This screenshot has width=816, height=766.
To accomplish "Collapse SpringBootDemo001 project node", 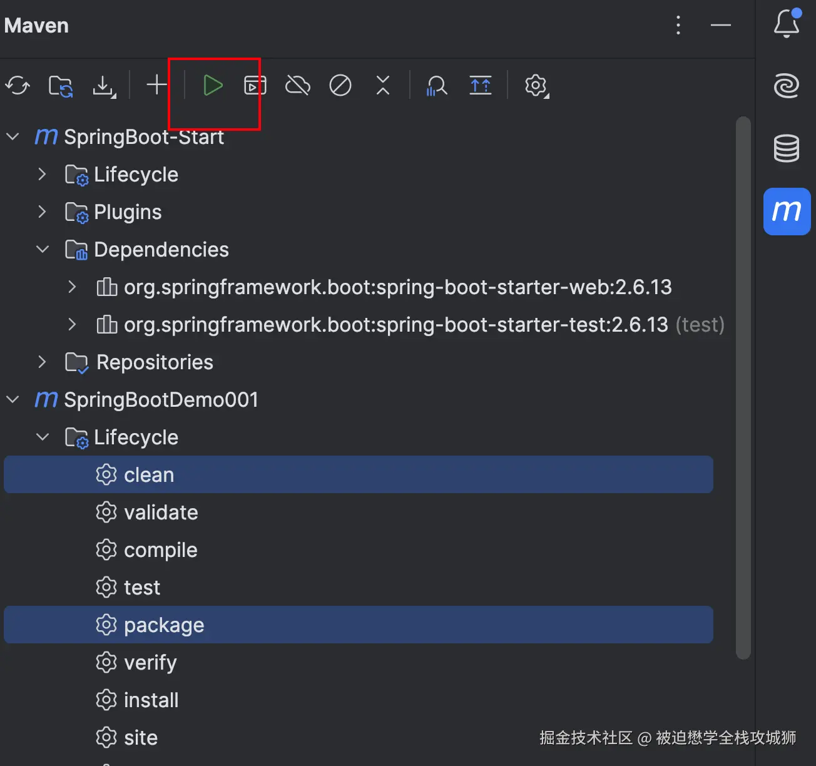I will (13, 399).
